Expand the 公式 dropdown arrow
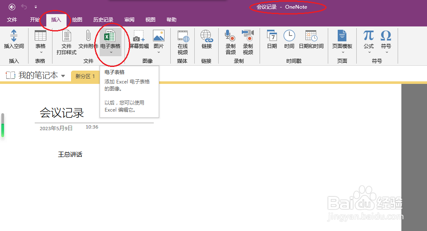This screenshot has width=427, height=231. [369, 52]
